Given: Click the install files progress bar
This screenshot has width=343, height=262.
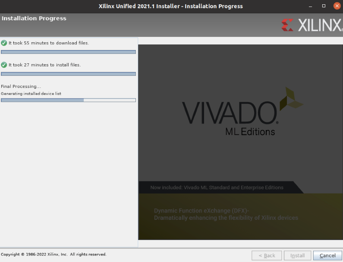Looking at the screenshot, I should click(x=68, y=74).
